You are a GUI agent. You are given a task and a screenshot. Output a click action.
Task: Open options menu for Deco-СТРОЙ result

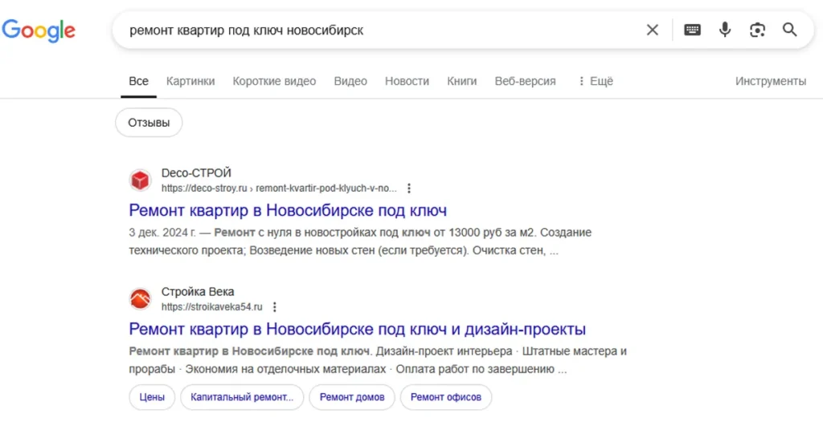[x=409, y=188]
